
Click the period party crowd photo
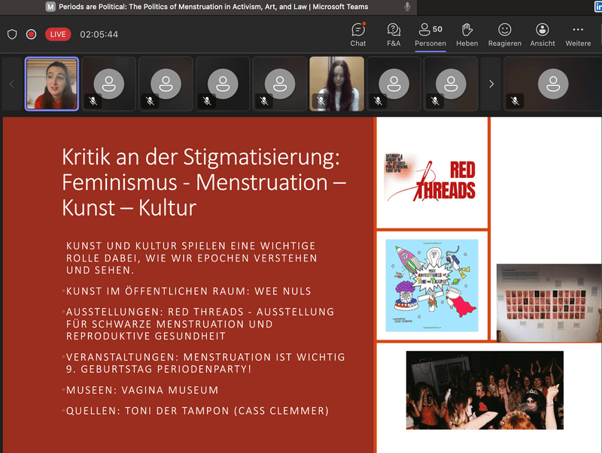point(485,390)
